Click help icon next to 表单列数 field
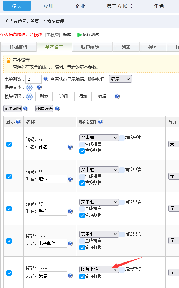The image size is (179, 288). [46, 79]
